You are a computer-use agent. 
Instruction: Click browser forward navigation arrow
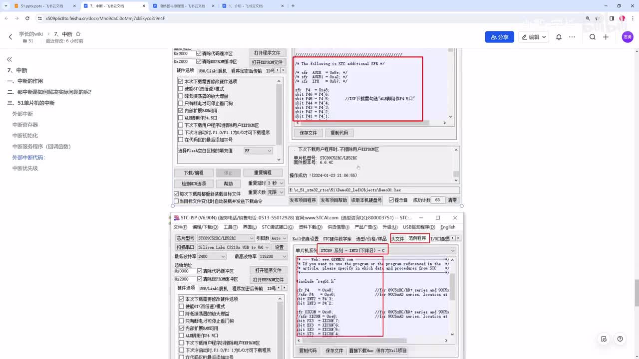click(17, 18)
